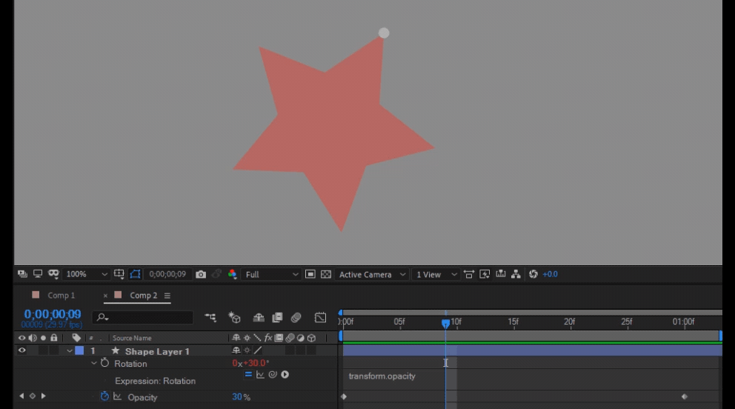Click the viewer timecode 0;00;00;09
The height and width of the screenshot is (409, 735).
click(167, 274)
